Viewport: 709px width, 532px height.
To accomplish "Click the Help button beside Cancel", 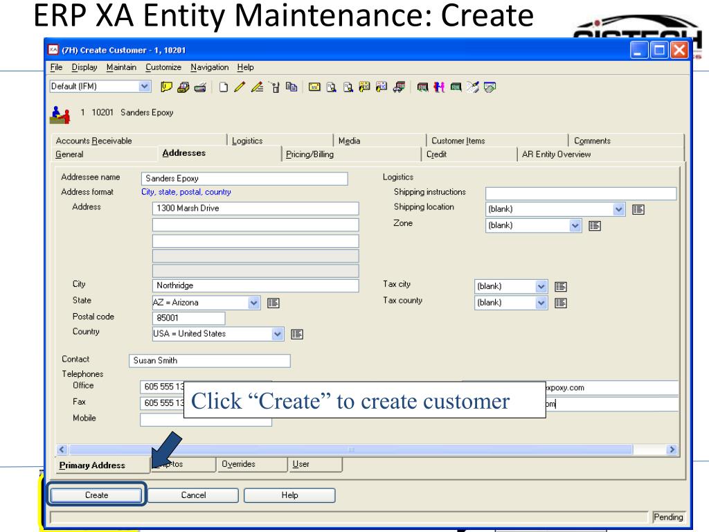I will pyautogui.click(x=289, y=495).
